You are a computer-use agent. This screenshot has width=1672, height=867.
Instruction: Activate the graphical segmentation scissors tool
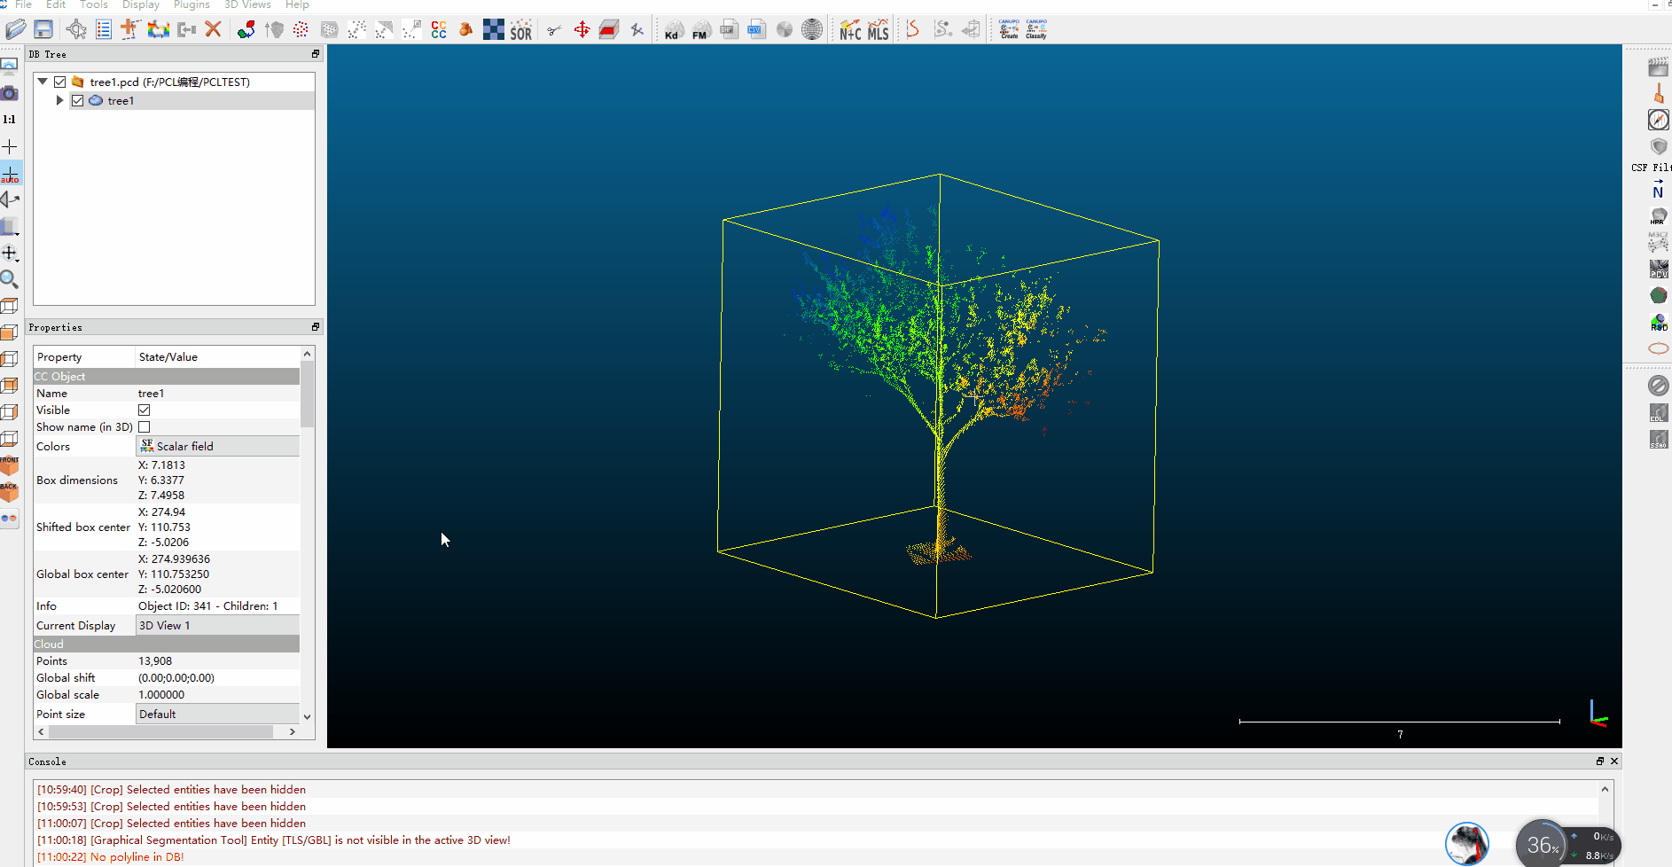point(554,29)
